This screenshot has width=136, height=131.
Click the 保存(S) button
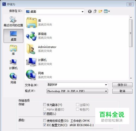point(122,85)
